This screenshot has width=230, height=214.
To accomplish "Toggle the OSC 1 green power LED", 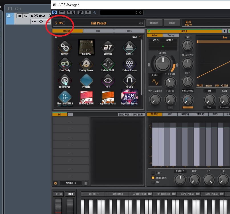I will click(x=149, y=31).
